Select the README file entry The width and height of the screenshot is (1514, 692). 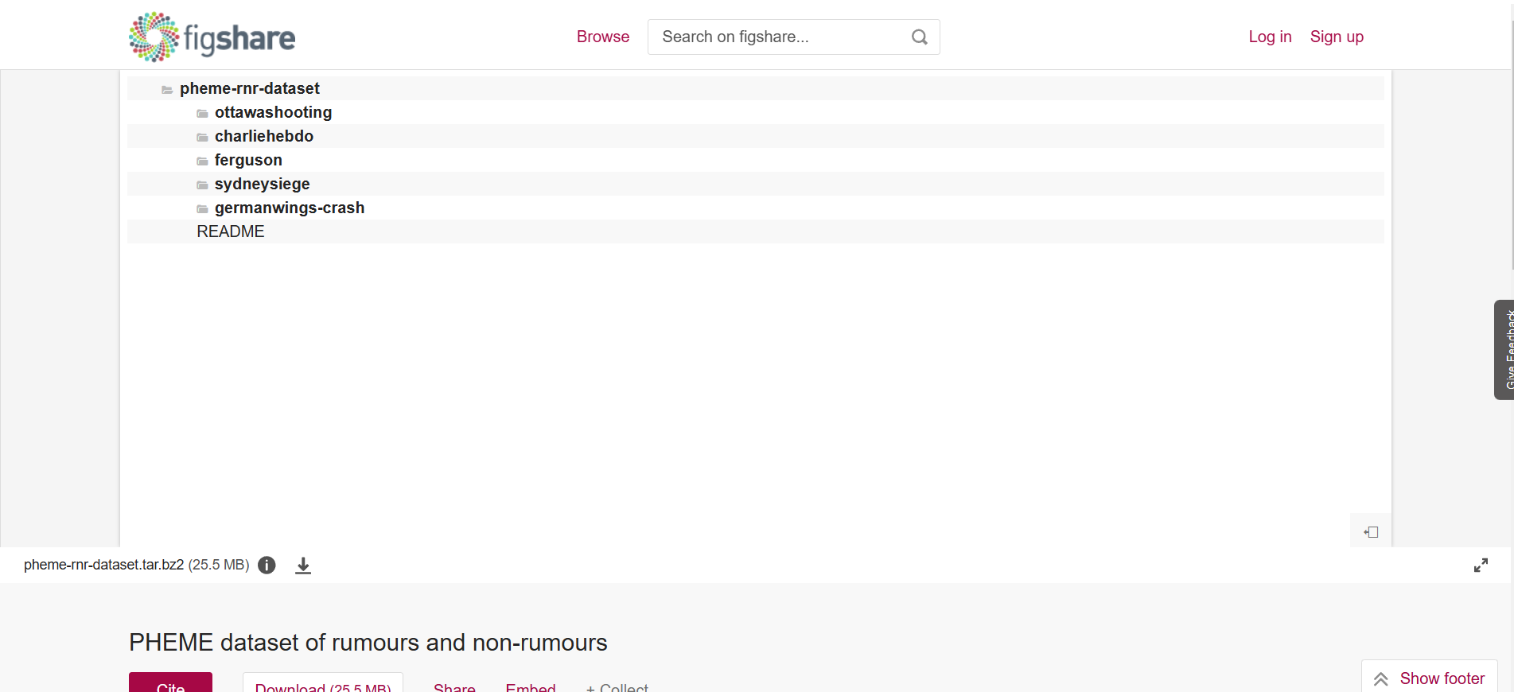pos(231,231)
